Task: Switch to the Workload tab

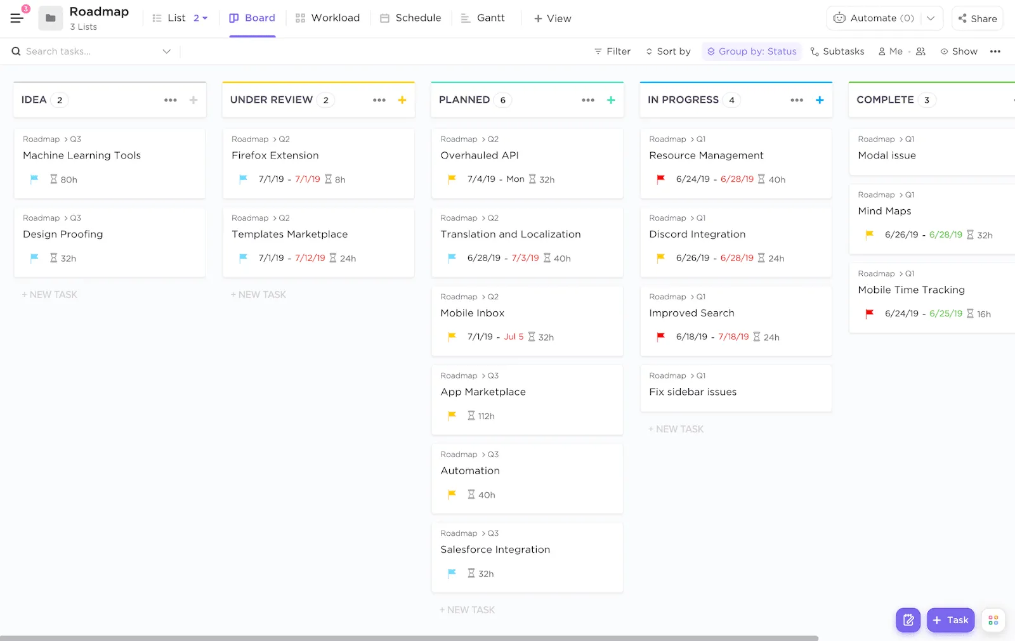Action: [328, 18]
